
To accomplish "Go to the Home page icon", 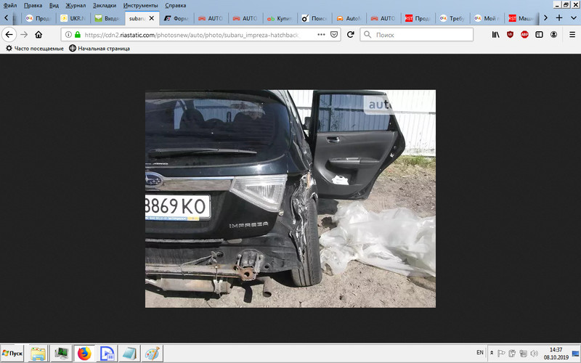I will pos(38,34).
